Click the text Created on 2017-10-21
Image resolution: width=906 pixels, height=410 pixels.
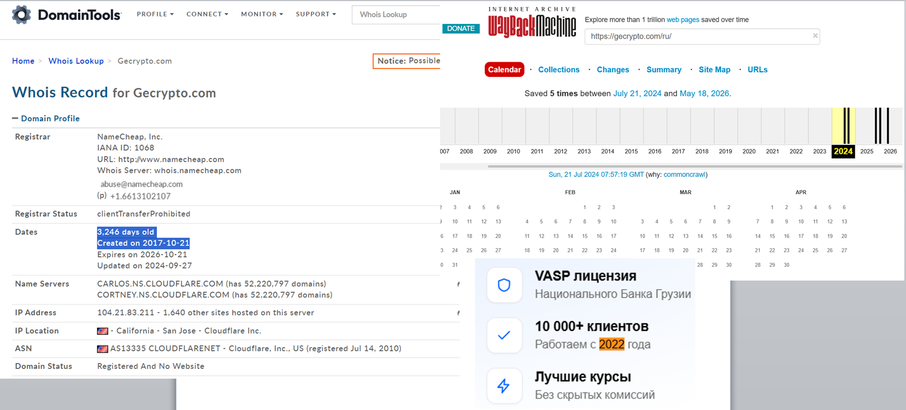click(x=143, y=243)
